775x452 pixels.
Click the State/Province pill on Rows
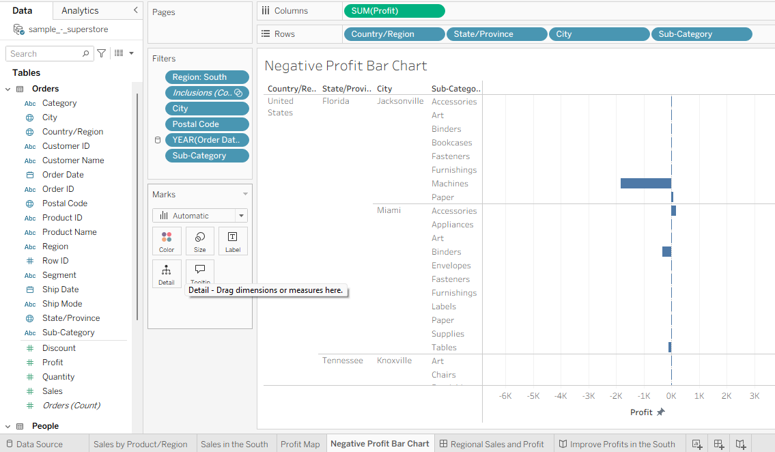tap(496, 34)
